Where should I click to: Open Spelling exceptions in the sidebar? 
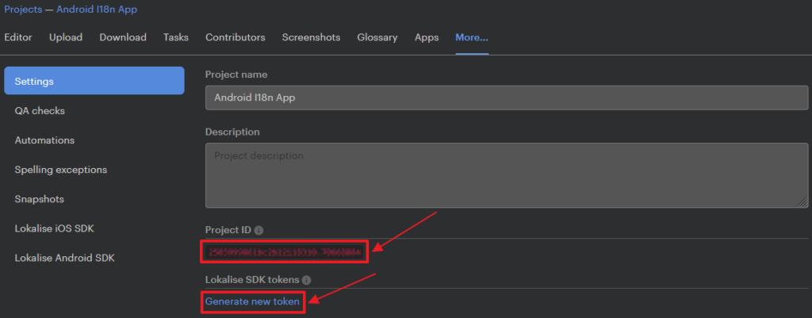tap(60, 170)
